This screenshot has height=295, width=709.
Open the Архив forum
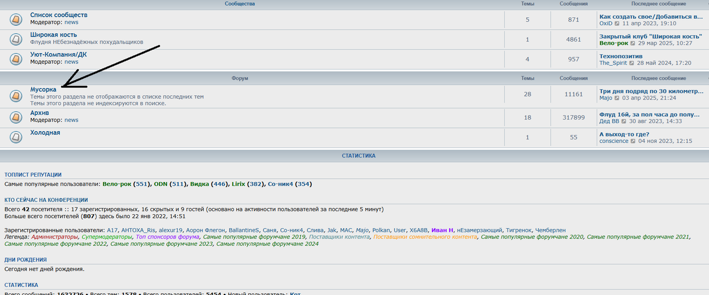coord(39,113)
